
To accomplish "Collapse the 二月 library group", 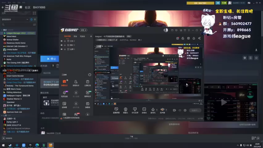I will (2, 115).
